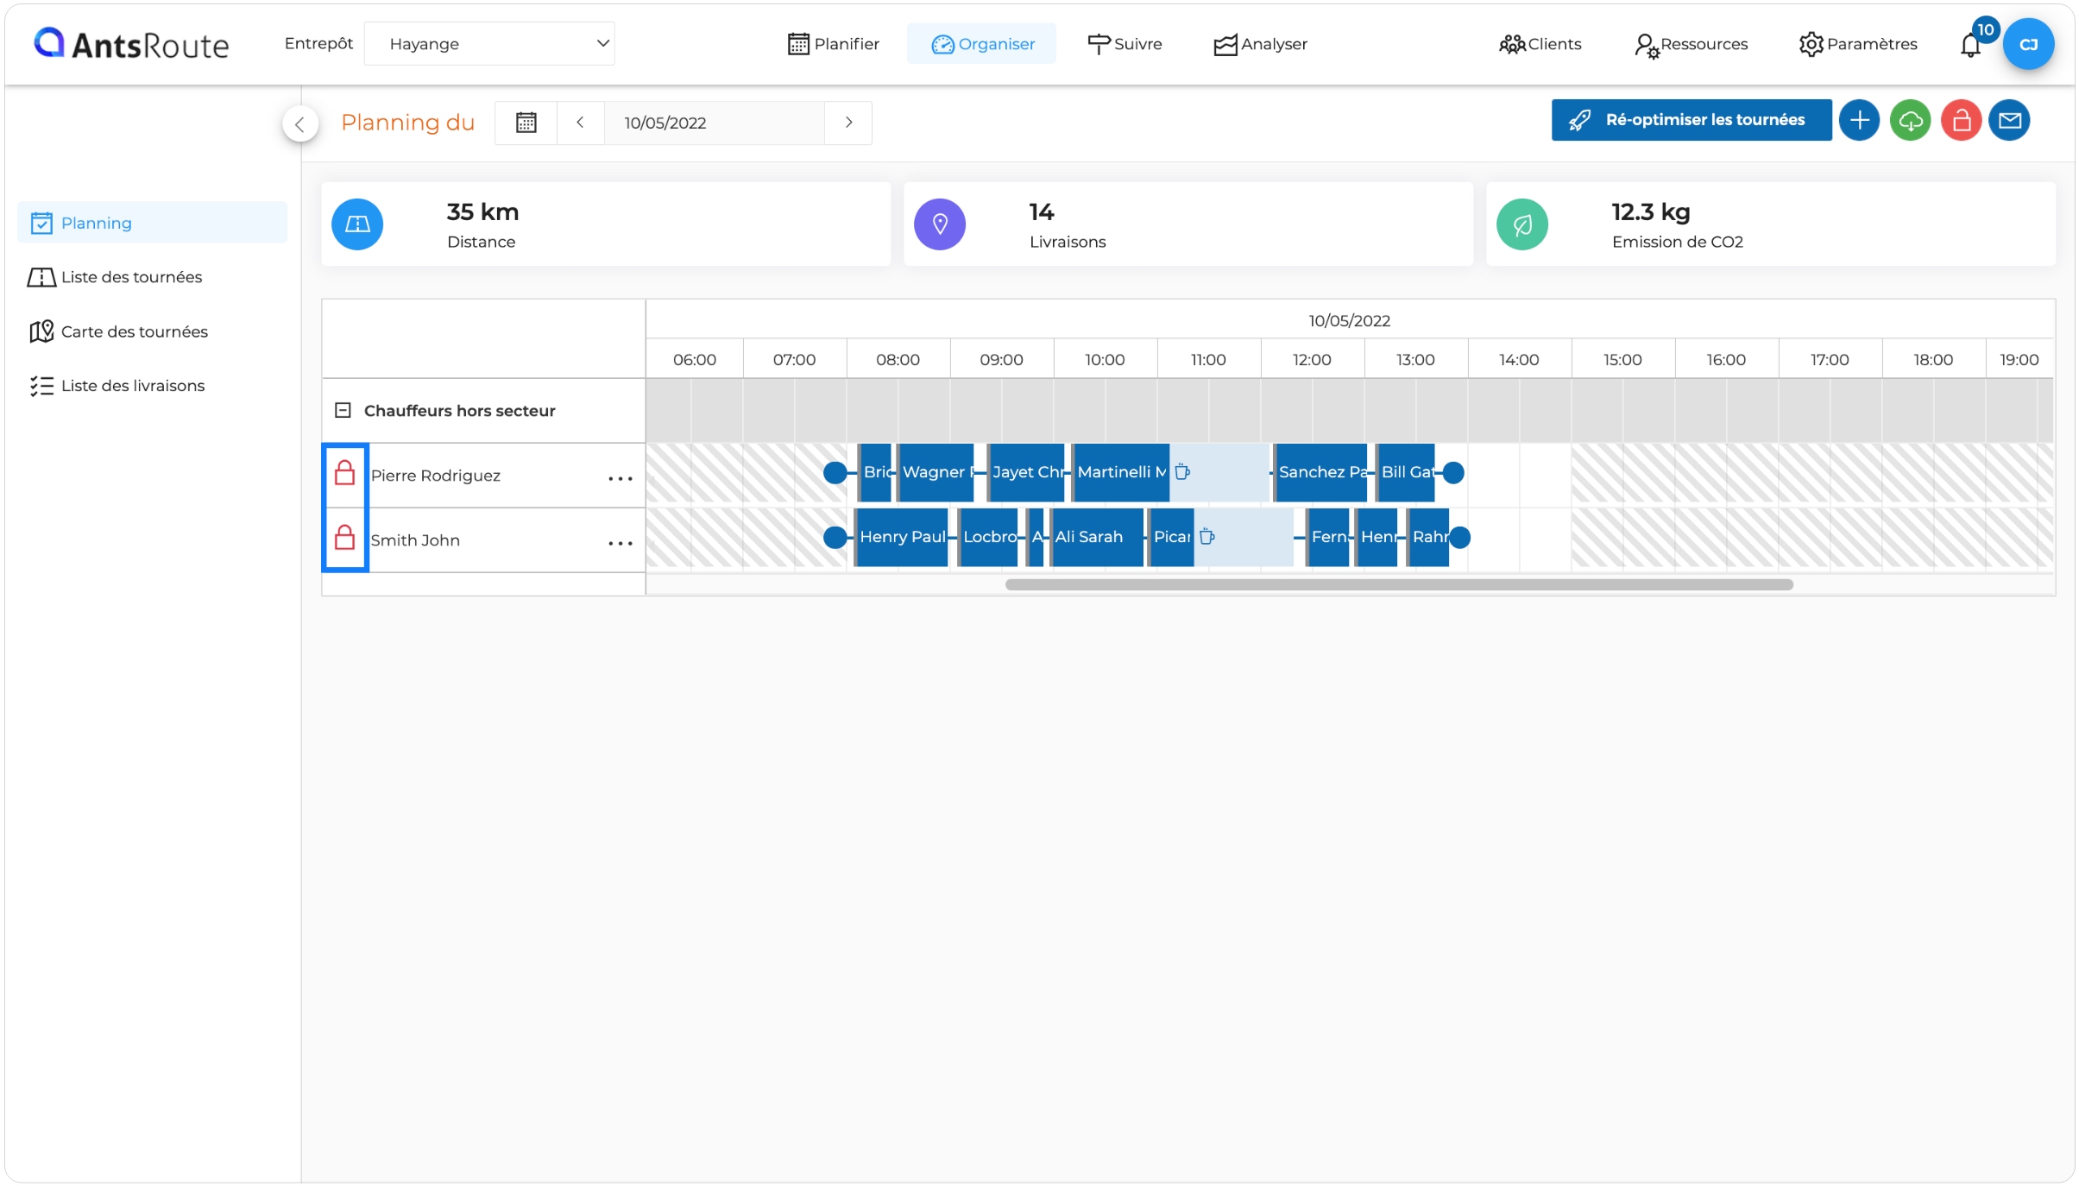Select the Bric delivery block

pyautogui.click(x=876, y=473)
